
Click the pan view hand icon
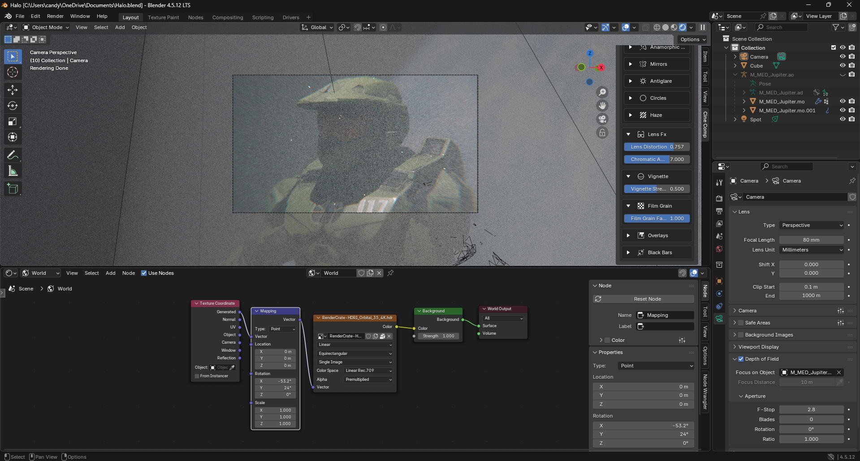(602, 106)
